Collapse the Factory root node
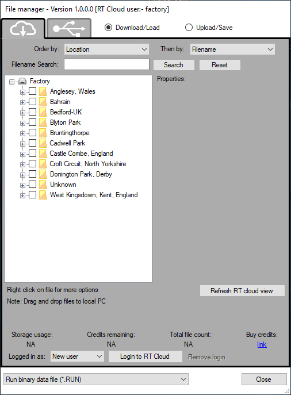The width and height of the screenshot is (291, 395). pyautogui.click(x=12, y=82)
